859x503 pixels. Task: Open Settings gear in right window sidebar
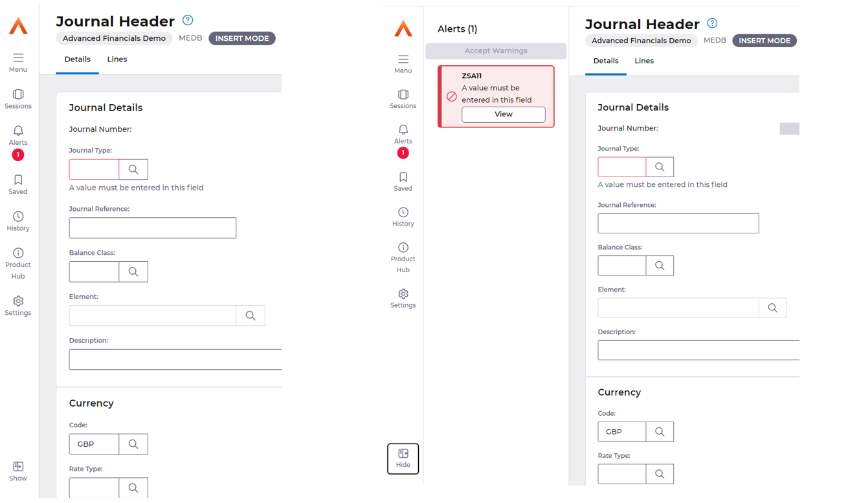[403, 299]
